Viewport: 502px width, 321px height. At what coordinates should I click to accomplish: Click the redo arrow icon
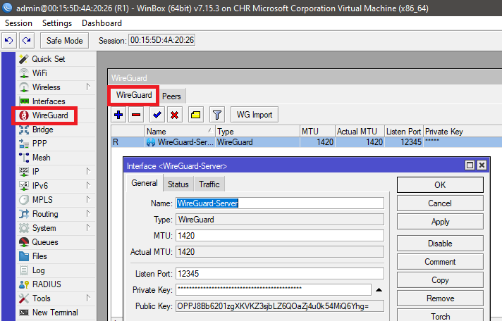pos(27,41)
